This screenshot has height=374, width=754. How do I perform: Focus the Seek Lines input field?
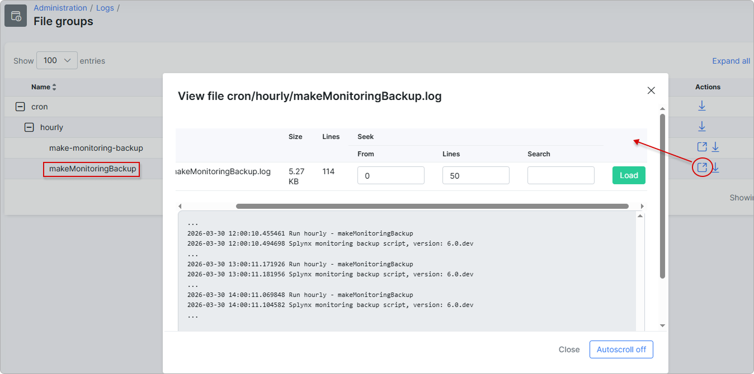[x=476, y=175]
